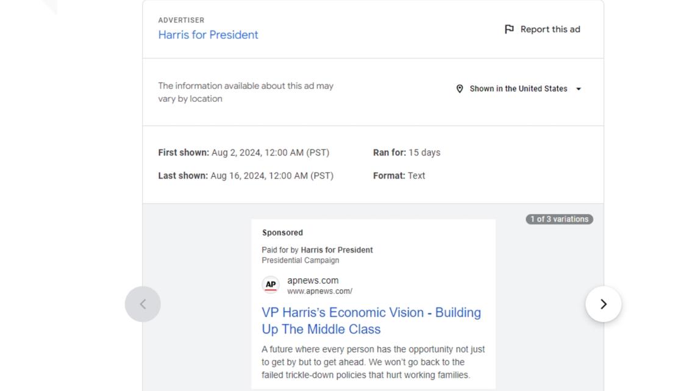This screenshot has width=695, height=391.
Task: Click the www.apnews.com/ URL text
Action: point(319,291)
